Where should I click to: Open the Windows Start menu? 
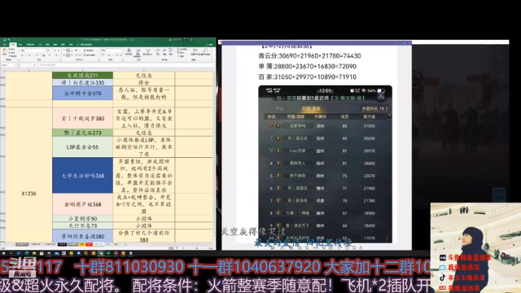tap(3, 253)
